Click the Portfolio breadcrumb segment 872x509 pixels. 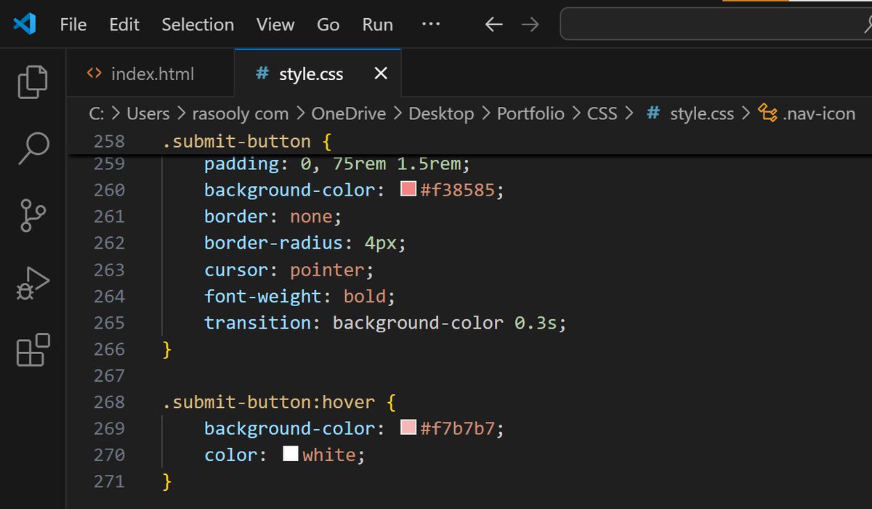[x=530, y=113]
